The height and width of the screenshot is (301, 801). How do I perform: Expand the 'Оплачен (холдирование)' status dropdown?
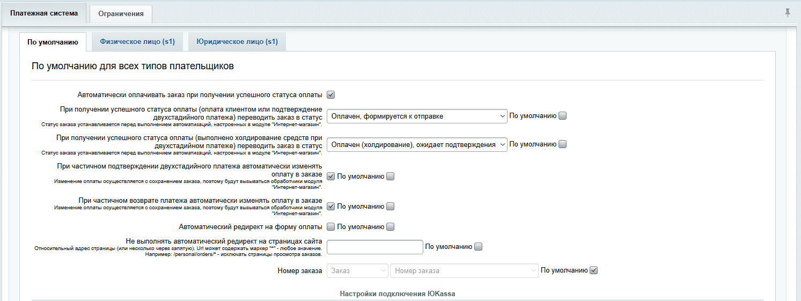tap(416, 144)
